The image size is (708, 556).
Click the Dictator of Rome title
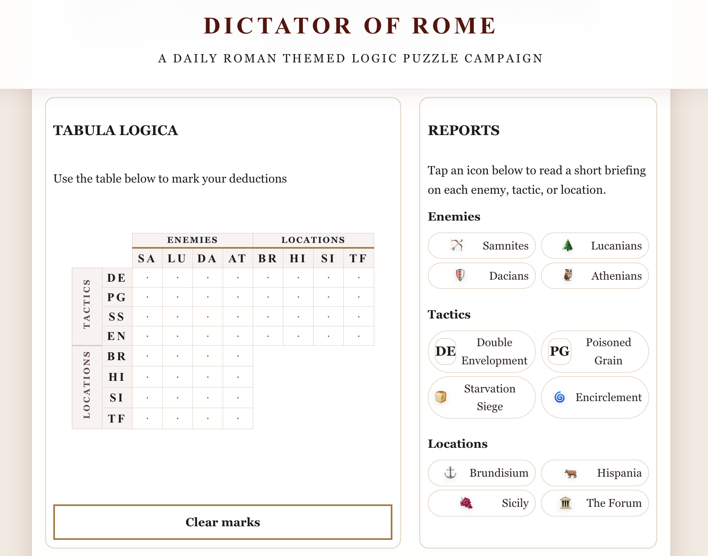point(350,26)
